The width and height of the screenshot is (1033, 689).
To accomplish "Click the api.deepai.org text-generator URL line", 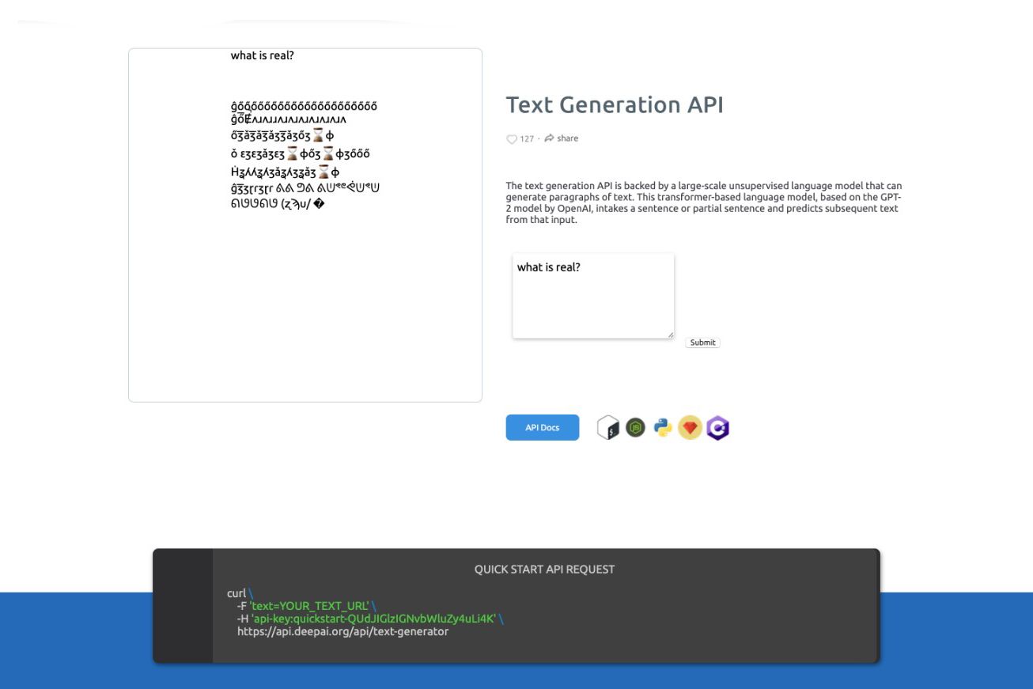I will pos(342,631).
